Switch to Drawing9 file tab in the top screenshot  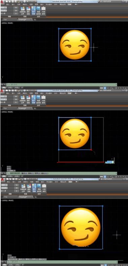(25, 20)
